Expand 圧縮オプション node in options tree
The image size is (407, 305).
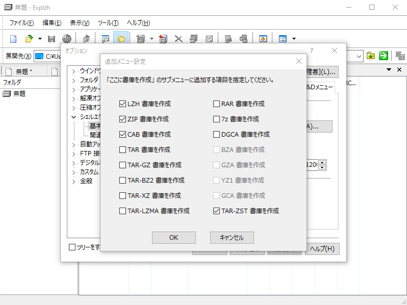point(74,108)
